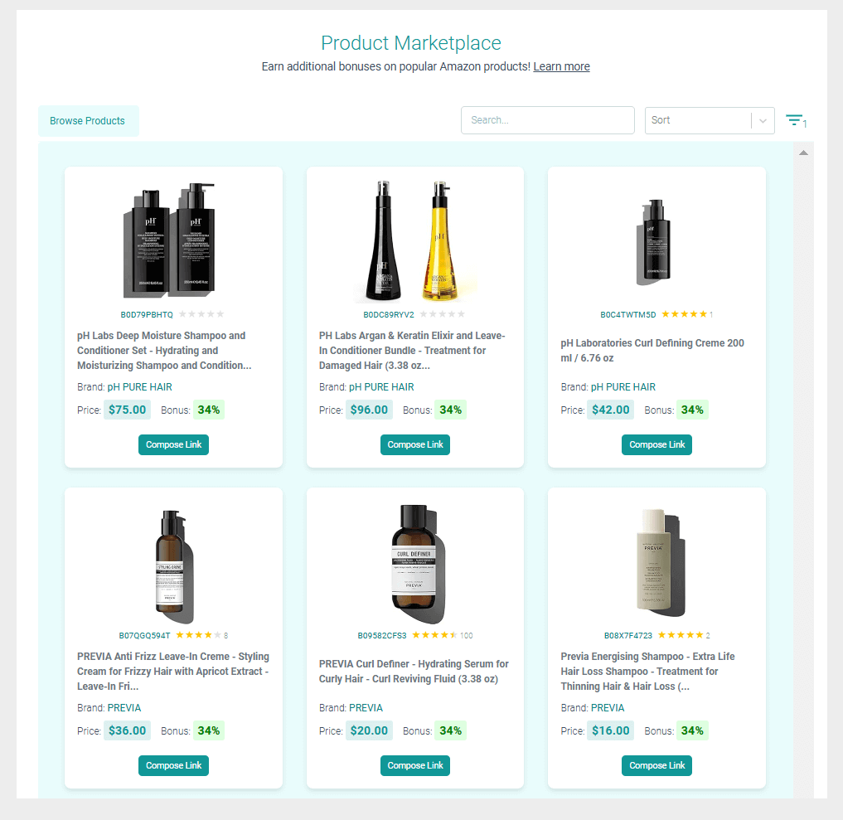Click the 34% bonus on $75.00 product
This screenshot has height=820, width=843.
pos(209,410)
